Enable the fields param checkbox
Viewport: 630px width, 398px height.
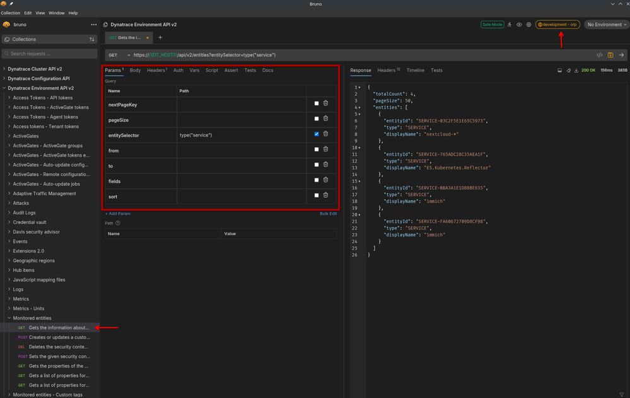coord(317,180)
